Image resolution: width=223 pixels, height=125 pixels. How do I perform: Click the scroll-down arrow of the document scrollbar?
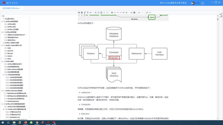tap(217, 119)
